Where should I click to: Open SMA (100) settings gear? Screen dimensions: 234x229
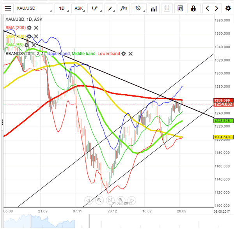[29, 36]
